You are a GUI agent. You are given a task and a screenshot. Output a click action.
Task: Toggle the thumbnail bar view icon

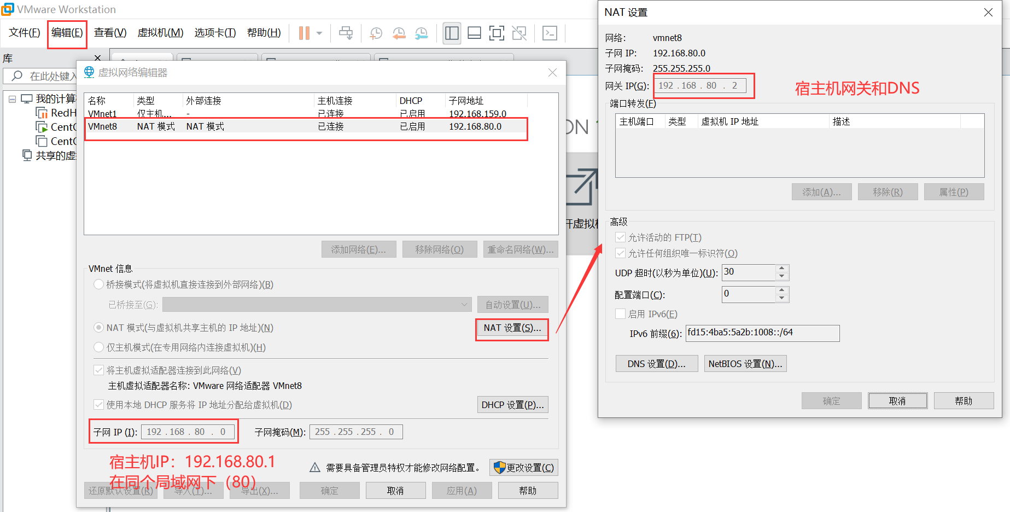coord(474,33)
